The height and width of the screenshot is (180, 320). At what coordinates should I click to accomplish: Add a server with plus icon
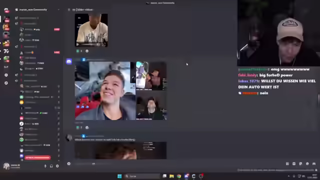tap(6, 75)
